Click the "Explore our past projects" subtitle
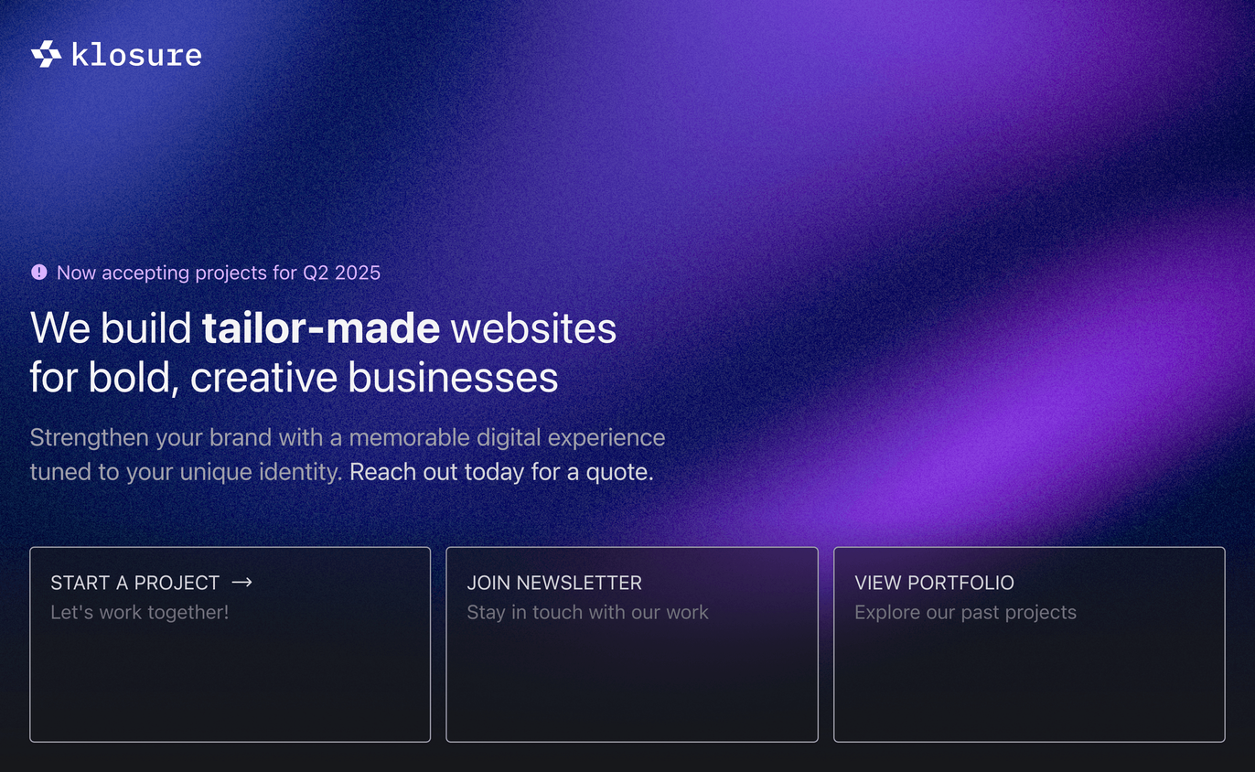 pyautogui.click(x=965, y=612)
